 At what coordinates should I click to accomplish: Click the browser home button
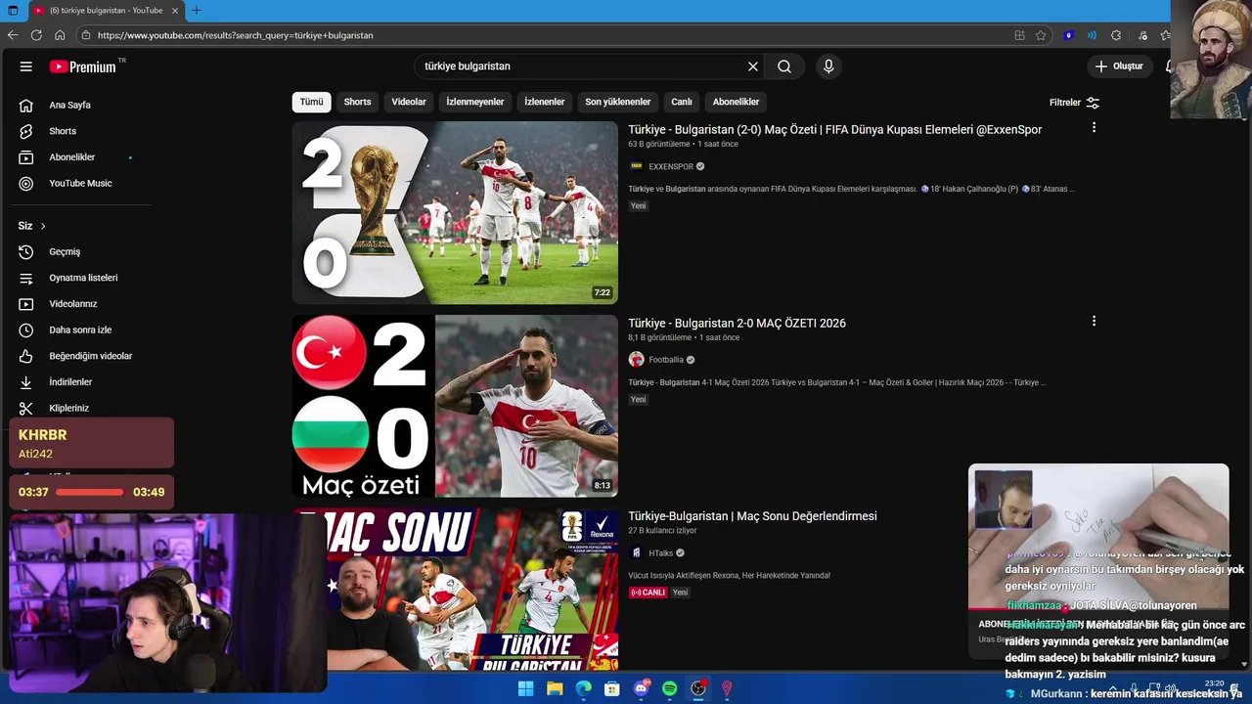point(60,35)
